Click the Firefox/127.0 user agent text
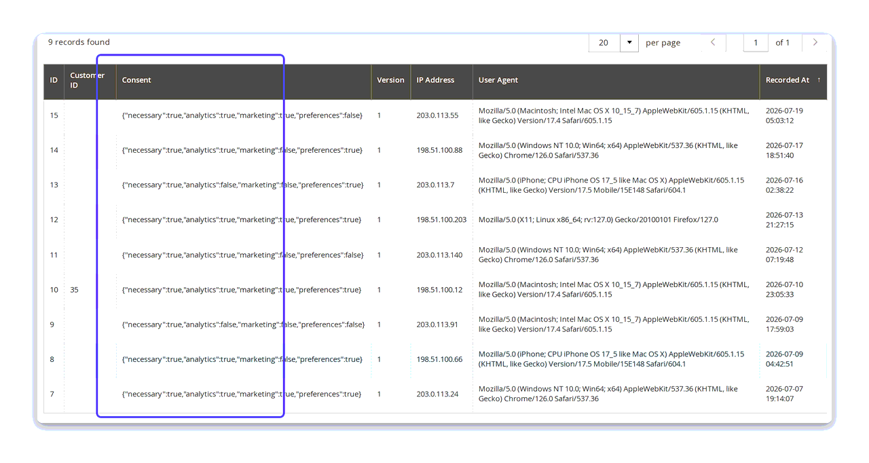The height and width of the screenshot is (463, 869). 598,220
